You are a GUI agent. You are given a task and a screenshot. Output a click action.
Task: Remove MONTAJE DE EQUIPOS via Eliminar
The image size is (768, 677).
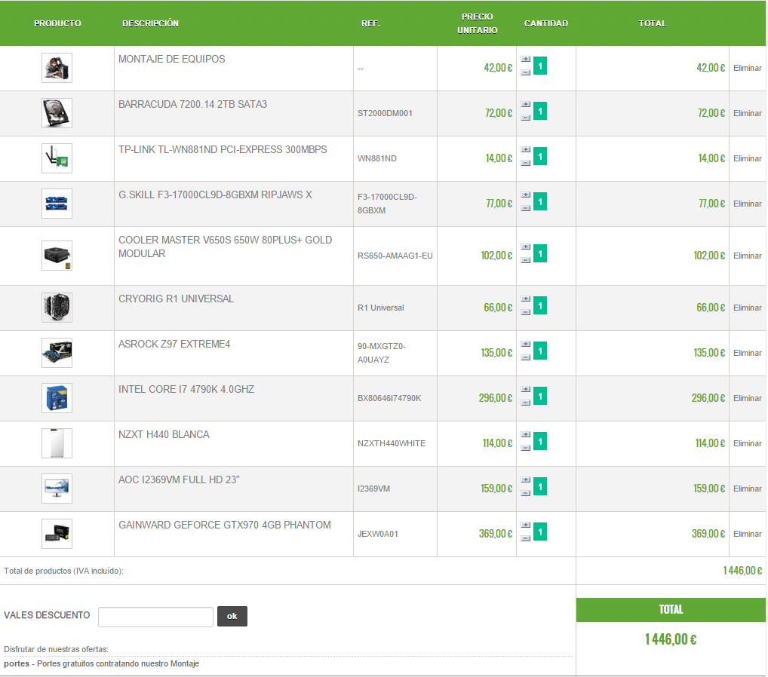(747, 68)
